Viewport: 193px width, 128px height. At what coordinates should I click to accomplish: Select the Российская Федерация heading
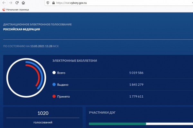[22, 29]
